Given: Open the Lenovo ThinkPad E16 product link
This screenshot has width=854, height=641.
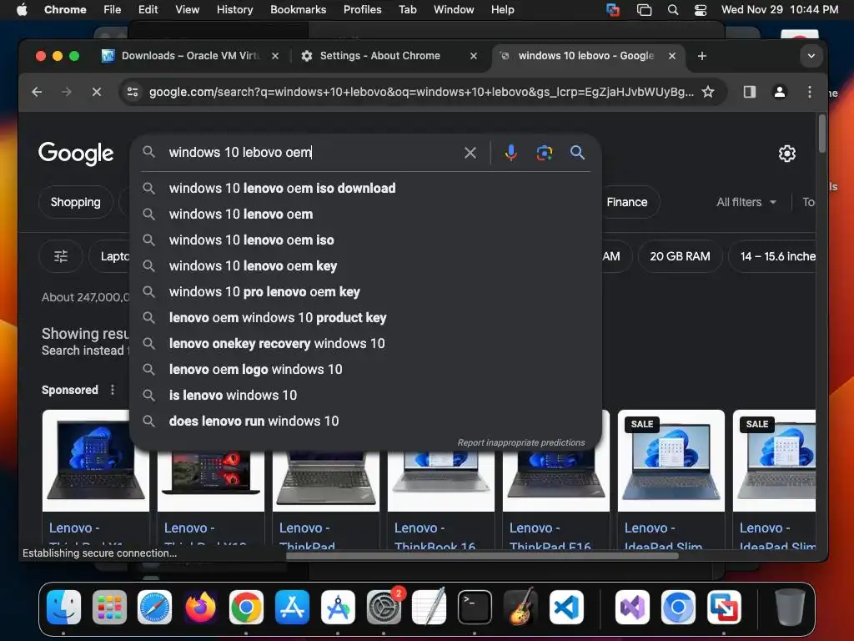Looking at the screenshot, I should coord(550,537).
